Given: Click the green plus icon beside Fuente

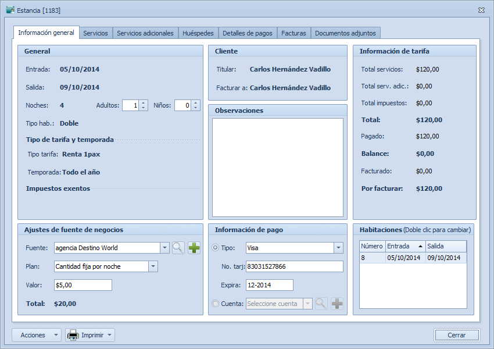Looking at the screenshot, I should [194, 248].
